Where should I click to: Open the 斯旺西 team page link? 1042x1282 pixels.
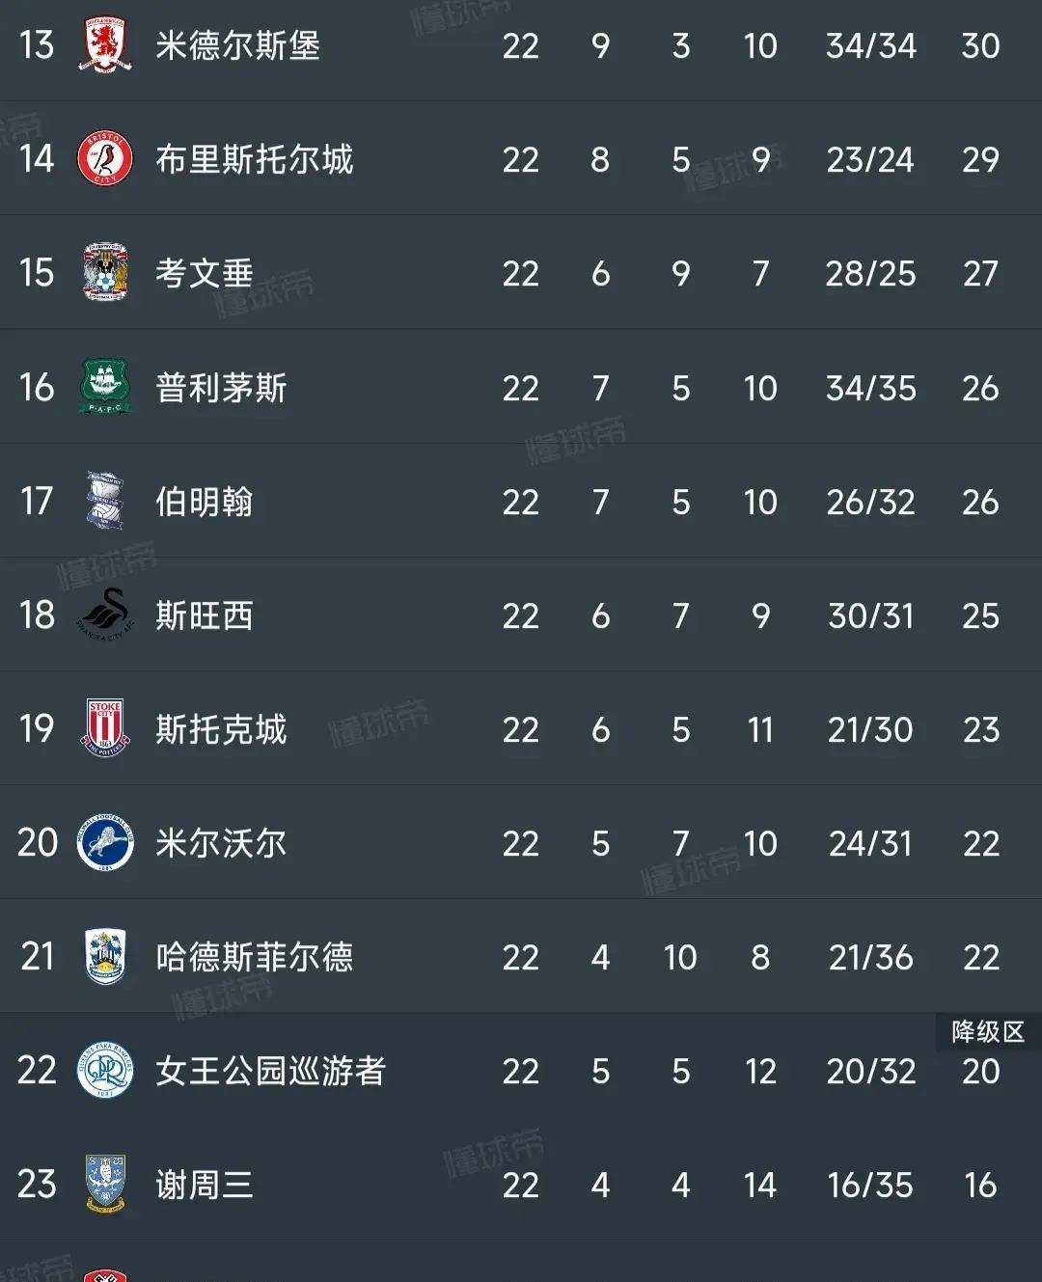pyautogui.click(x=203, y=616)
